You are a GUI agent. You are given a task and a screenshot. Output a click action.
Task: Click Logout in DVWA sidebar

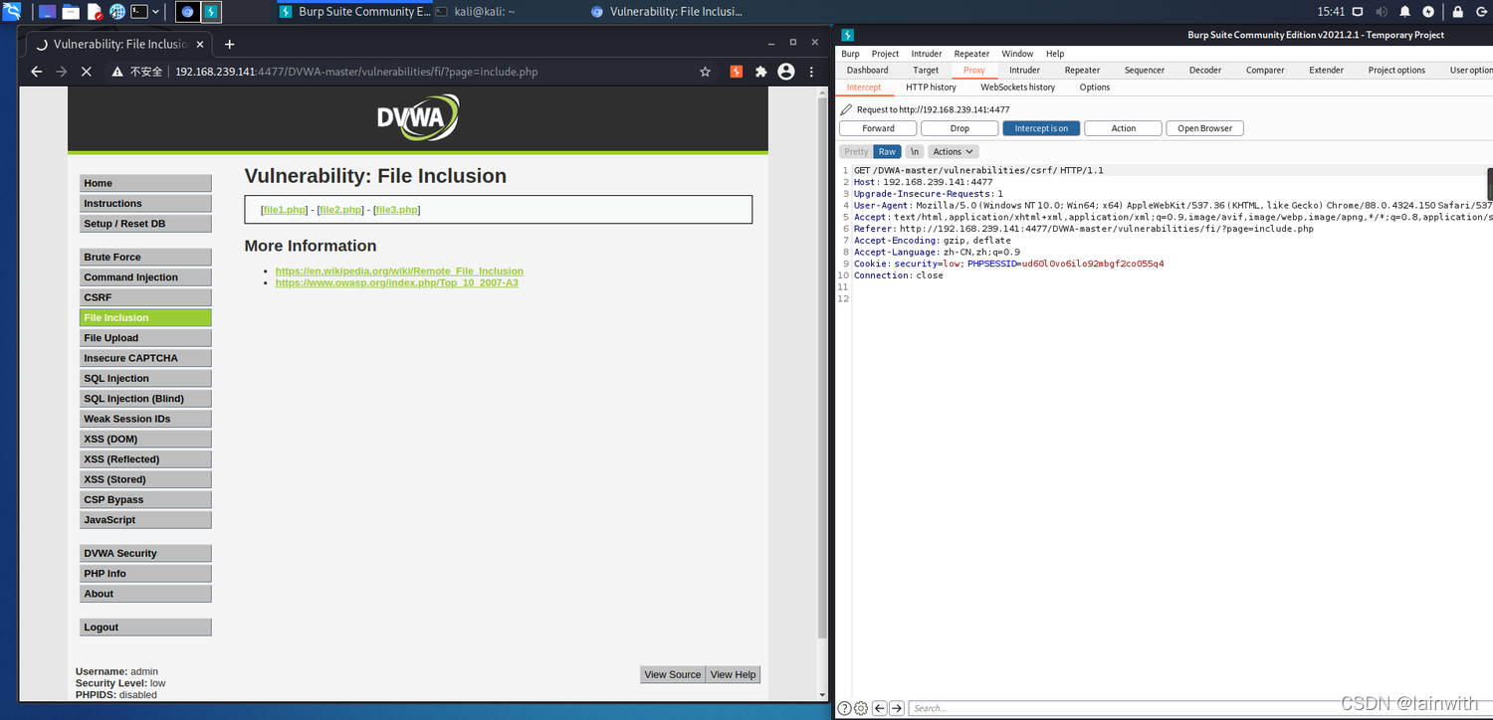(x=145, y=628)
